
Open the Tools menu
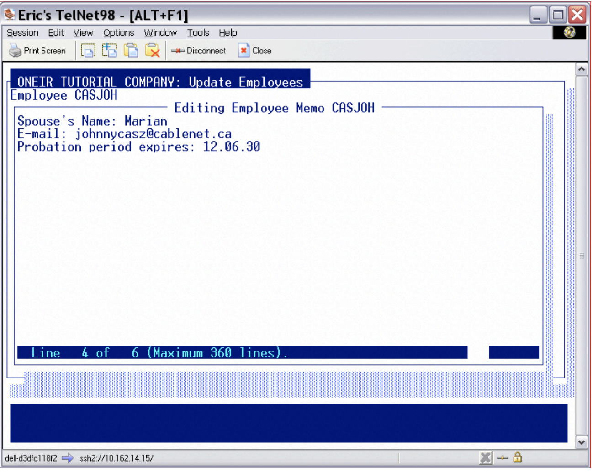pos(198,33)
